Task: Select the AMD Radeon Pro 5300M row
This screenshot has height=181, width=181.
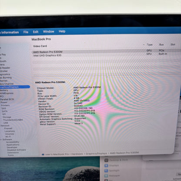Action: [106, 51]
